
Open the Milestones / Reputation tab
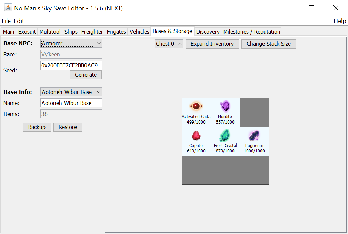[x=252, y=32]
